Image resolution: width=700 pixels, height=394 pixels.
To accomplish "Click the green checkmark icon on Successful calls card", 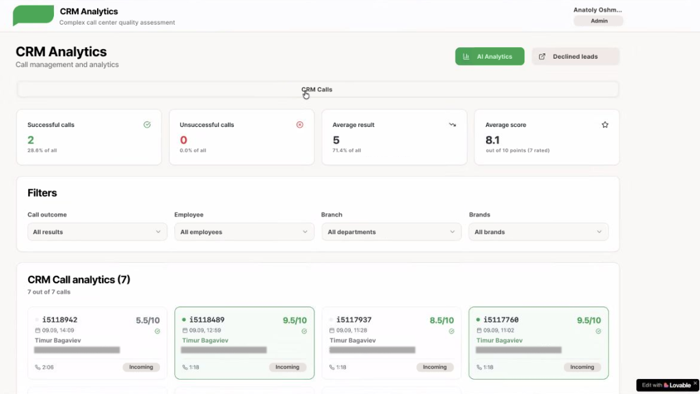I will pyautogui.click(x=146, y=125).
